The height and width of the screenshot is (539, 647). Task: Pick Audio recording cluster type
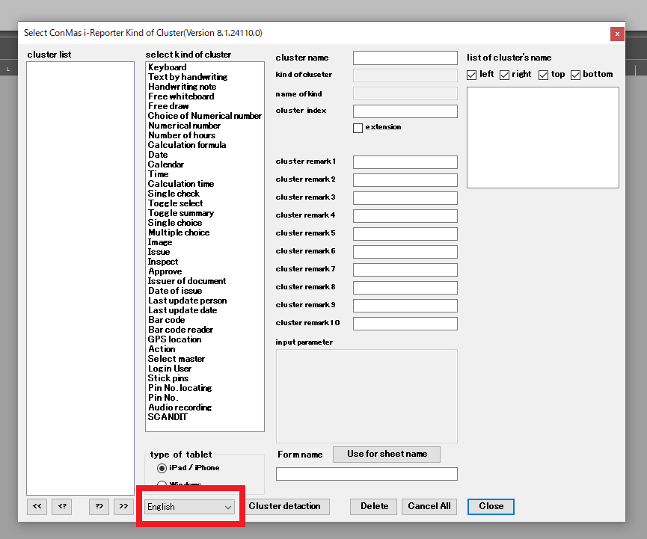point(180,407)
